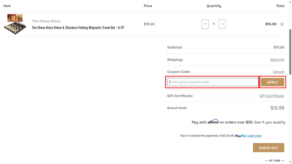Open the Chess & Checkers Folding Magnetic Travel Set link
The height and width of the screenshot is (164, 292).
(78, 28)
